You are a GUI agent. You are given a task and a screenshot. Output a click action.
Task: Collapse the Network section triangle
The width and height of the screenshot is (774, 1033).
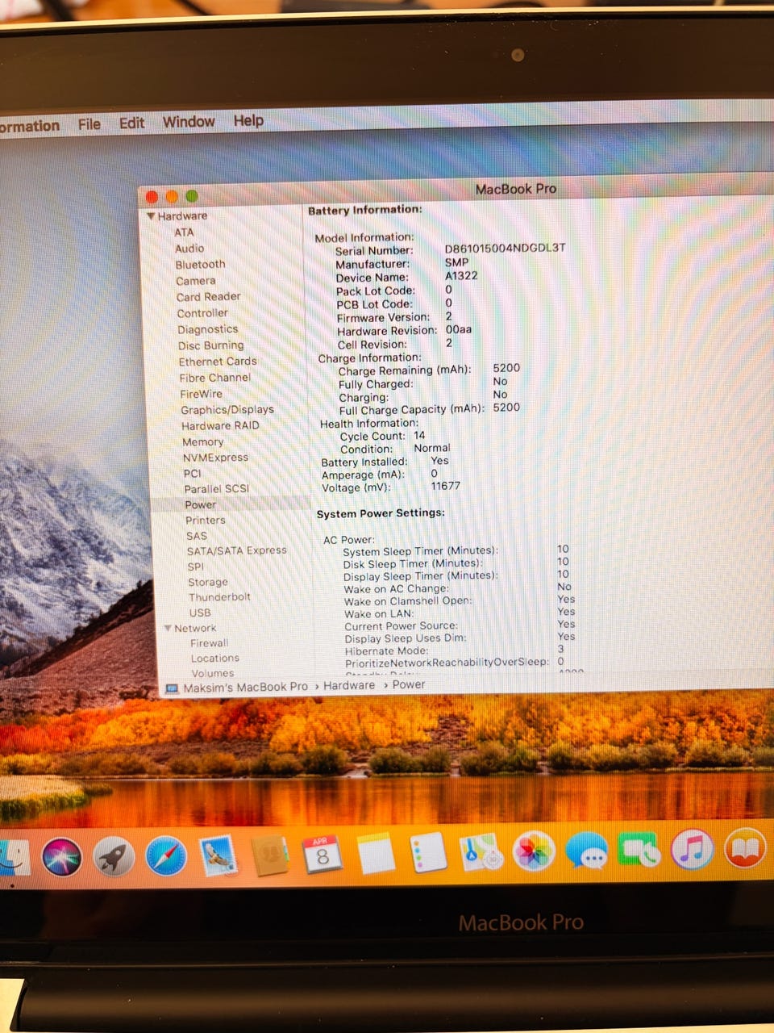168,628
